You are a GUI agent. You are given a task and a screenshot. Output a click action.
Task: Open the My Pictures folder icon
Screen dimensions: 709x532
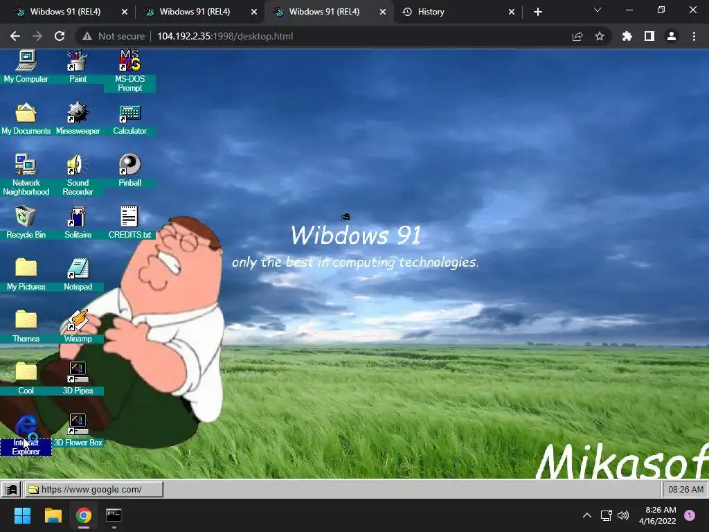(26, 274)
